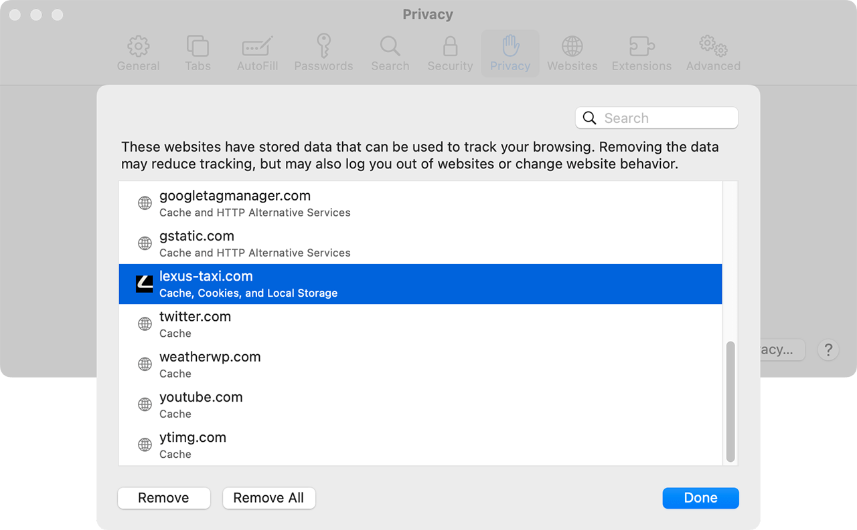This screenshot has height=530, width=857.
Task: Click "Cache, Cookies, and Local Storage" text
Action: 248,293
